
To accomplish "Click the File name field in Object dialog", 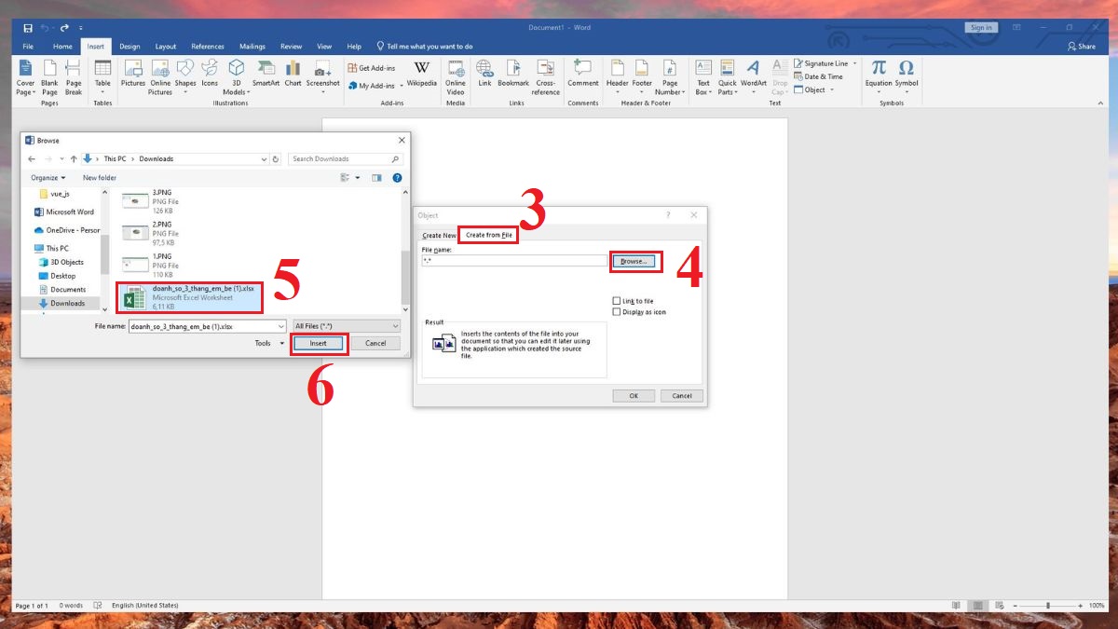I will tap(514, 261).
